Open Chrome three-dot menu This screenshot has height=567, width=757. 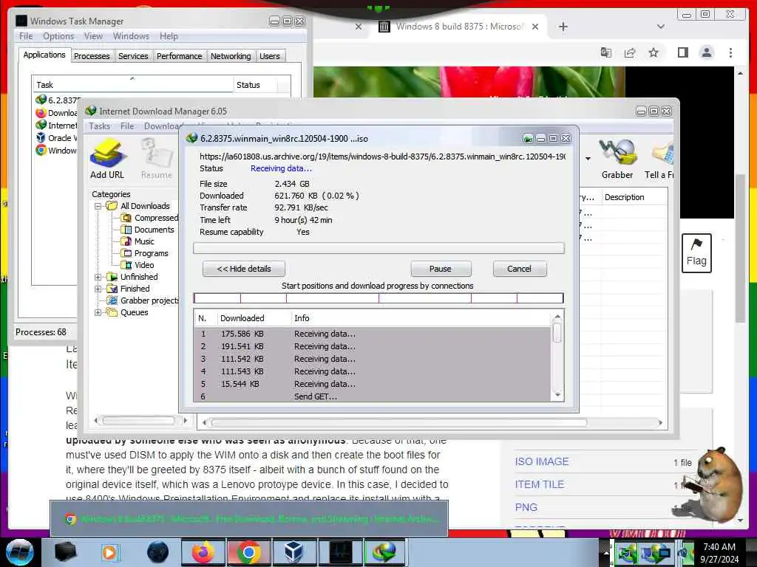730,52
